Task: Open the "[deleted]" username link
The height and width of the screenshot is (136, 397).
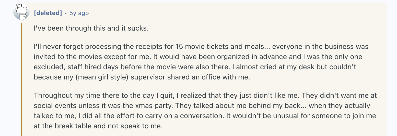Action: 48,13
